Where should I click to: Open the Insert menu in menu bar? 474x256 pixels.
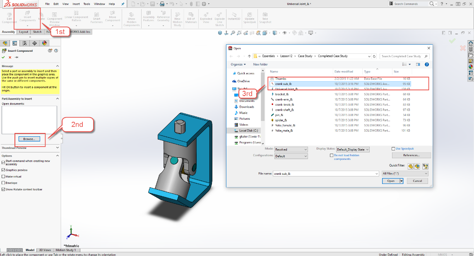(76, 4)
